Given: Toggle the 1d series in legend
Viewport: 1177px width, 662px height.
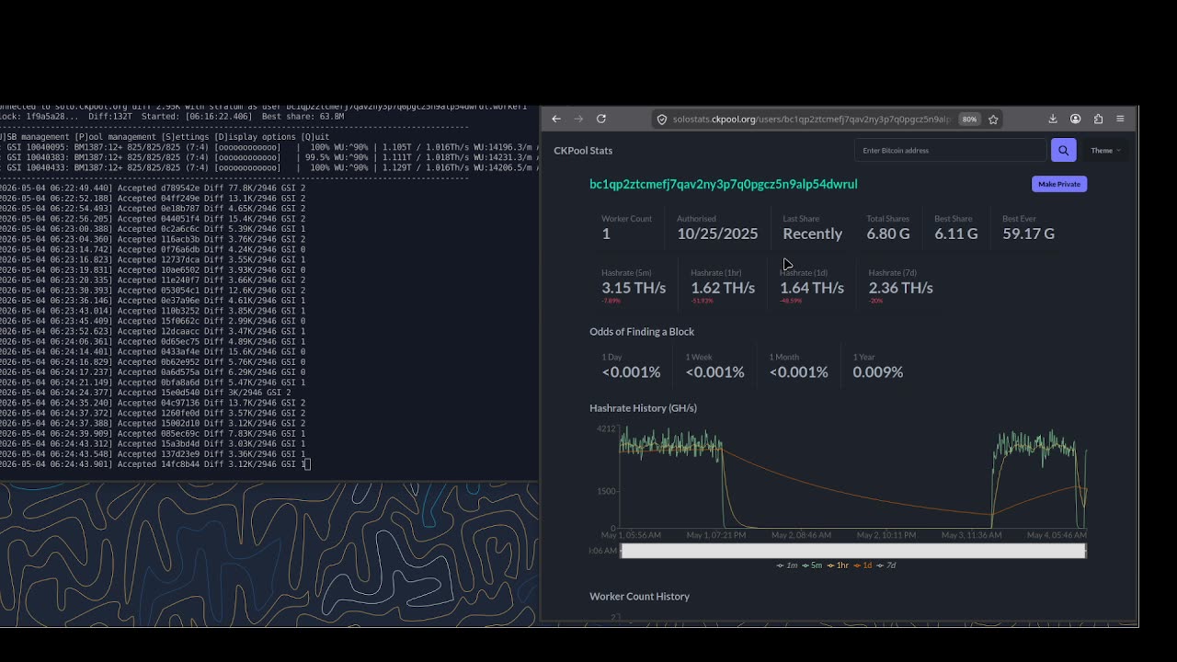Looking at the screenshot, I should (862, 565).
